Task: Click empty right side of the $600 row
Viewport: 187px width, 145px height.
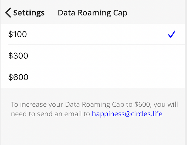Action: click(147, 77)
